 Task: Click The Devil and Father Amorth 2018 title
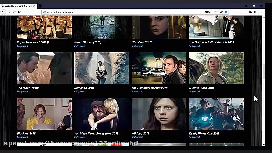point(211,42)
